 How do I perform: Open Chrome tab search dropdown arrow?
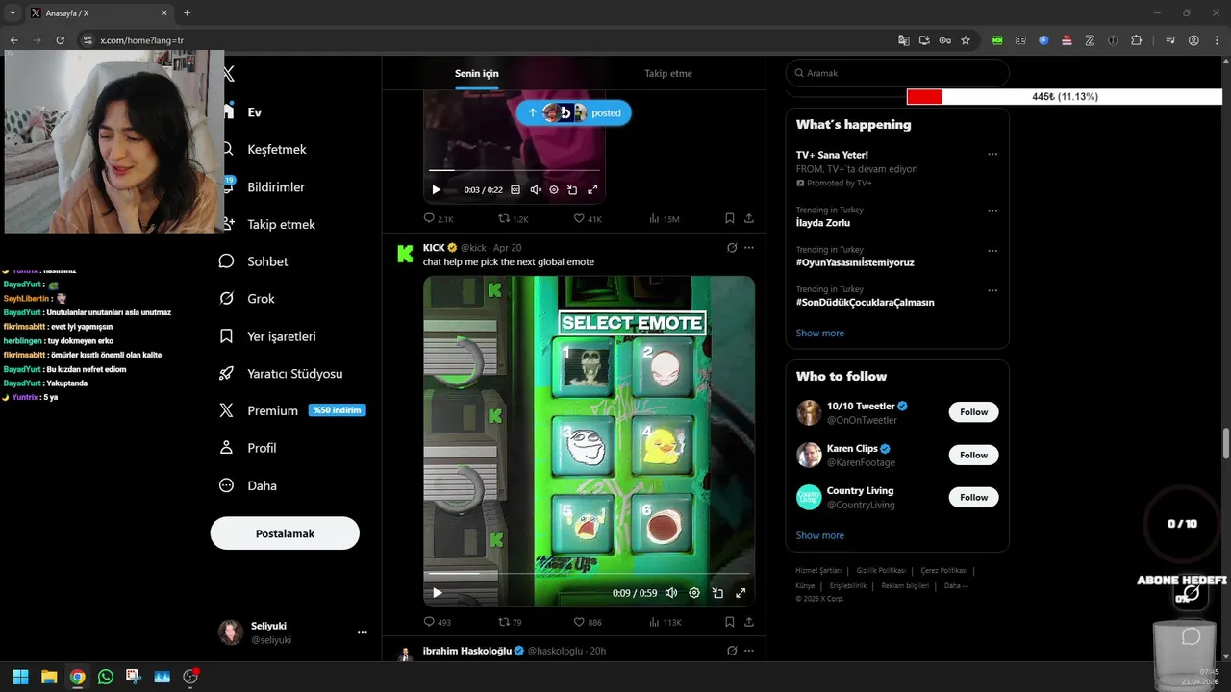[13, 13]
